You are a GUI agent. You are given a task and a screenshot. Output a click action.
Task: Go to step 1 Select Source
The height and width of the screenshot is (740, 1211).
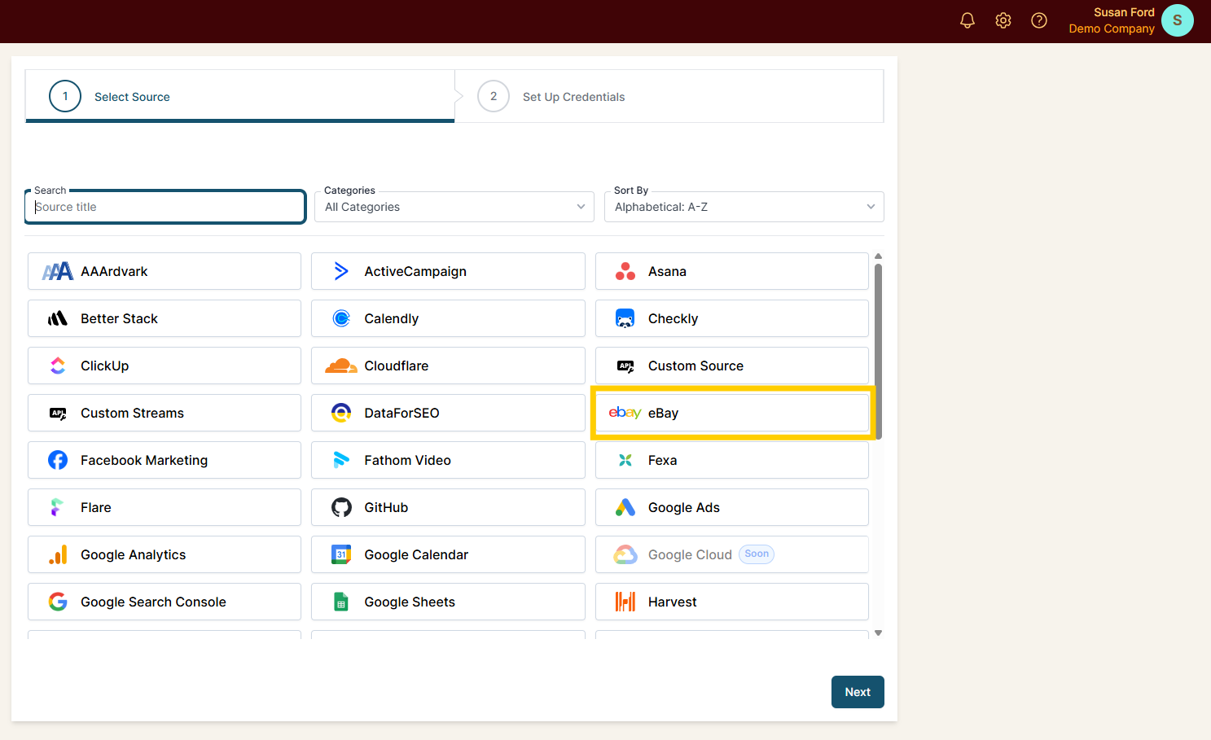tap(240, 96)
